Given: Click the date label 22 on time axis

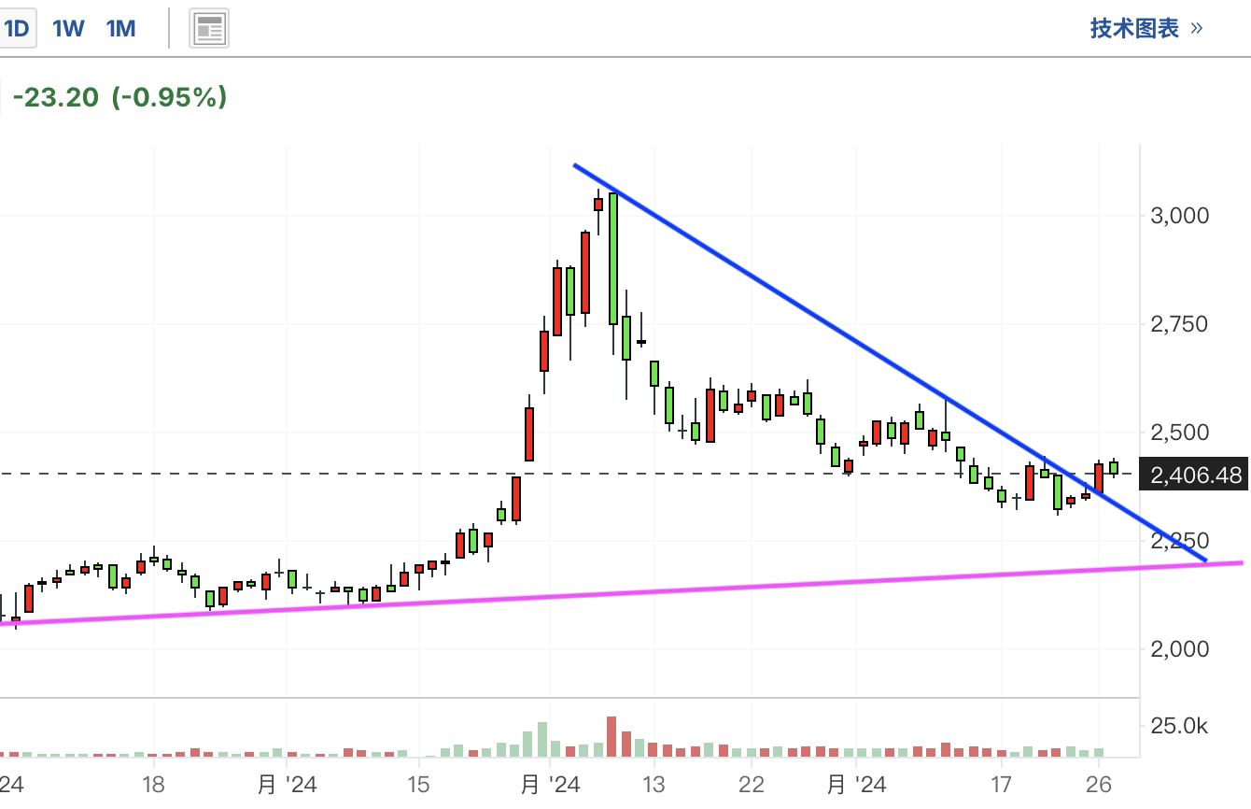Looking at the screenshot, I should pyautogui.click(x=752, y=783).
